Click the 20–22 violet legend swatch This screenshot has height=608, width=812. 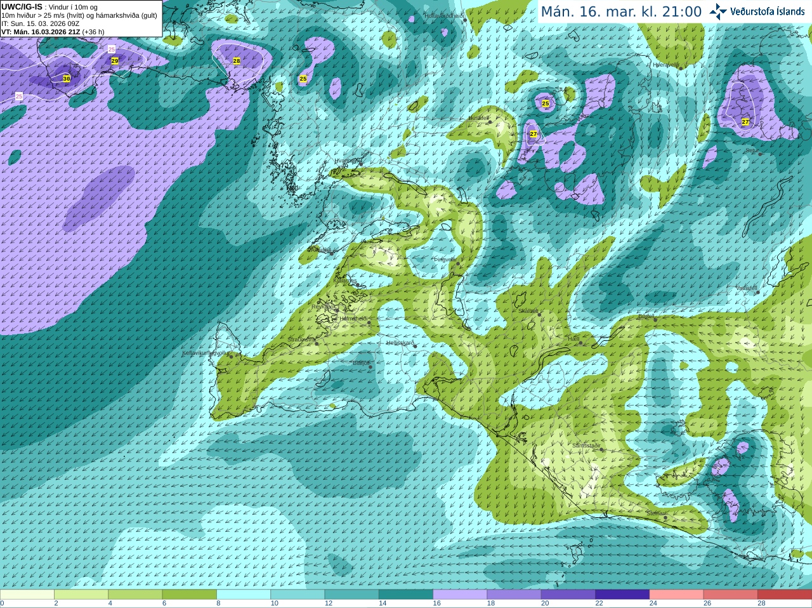click(x=568, y=594)
